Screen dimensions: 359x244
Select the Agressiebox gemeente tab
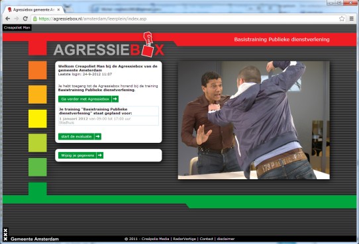32,10
